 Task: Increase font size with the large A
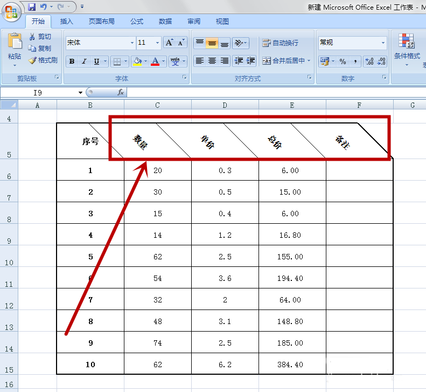169,43
